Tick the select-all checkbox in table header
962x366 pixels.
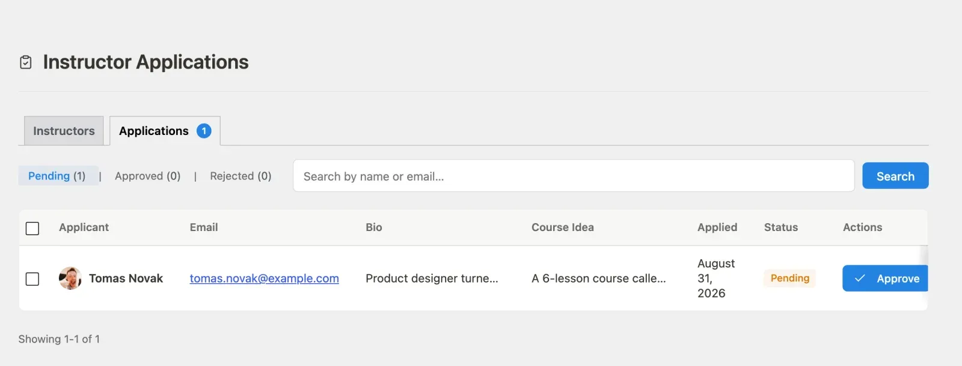(x=32, y=228)
